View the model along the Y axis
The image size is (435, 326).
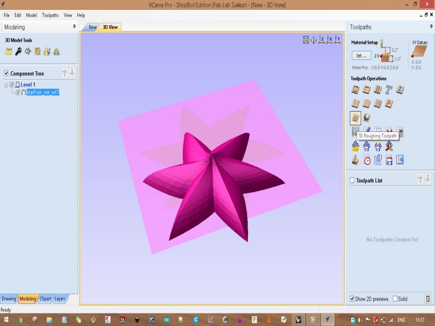[337, 40]
